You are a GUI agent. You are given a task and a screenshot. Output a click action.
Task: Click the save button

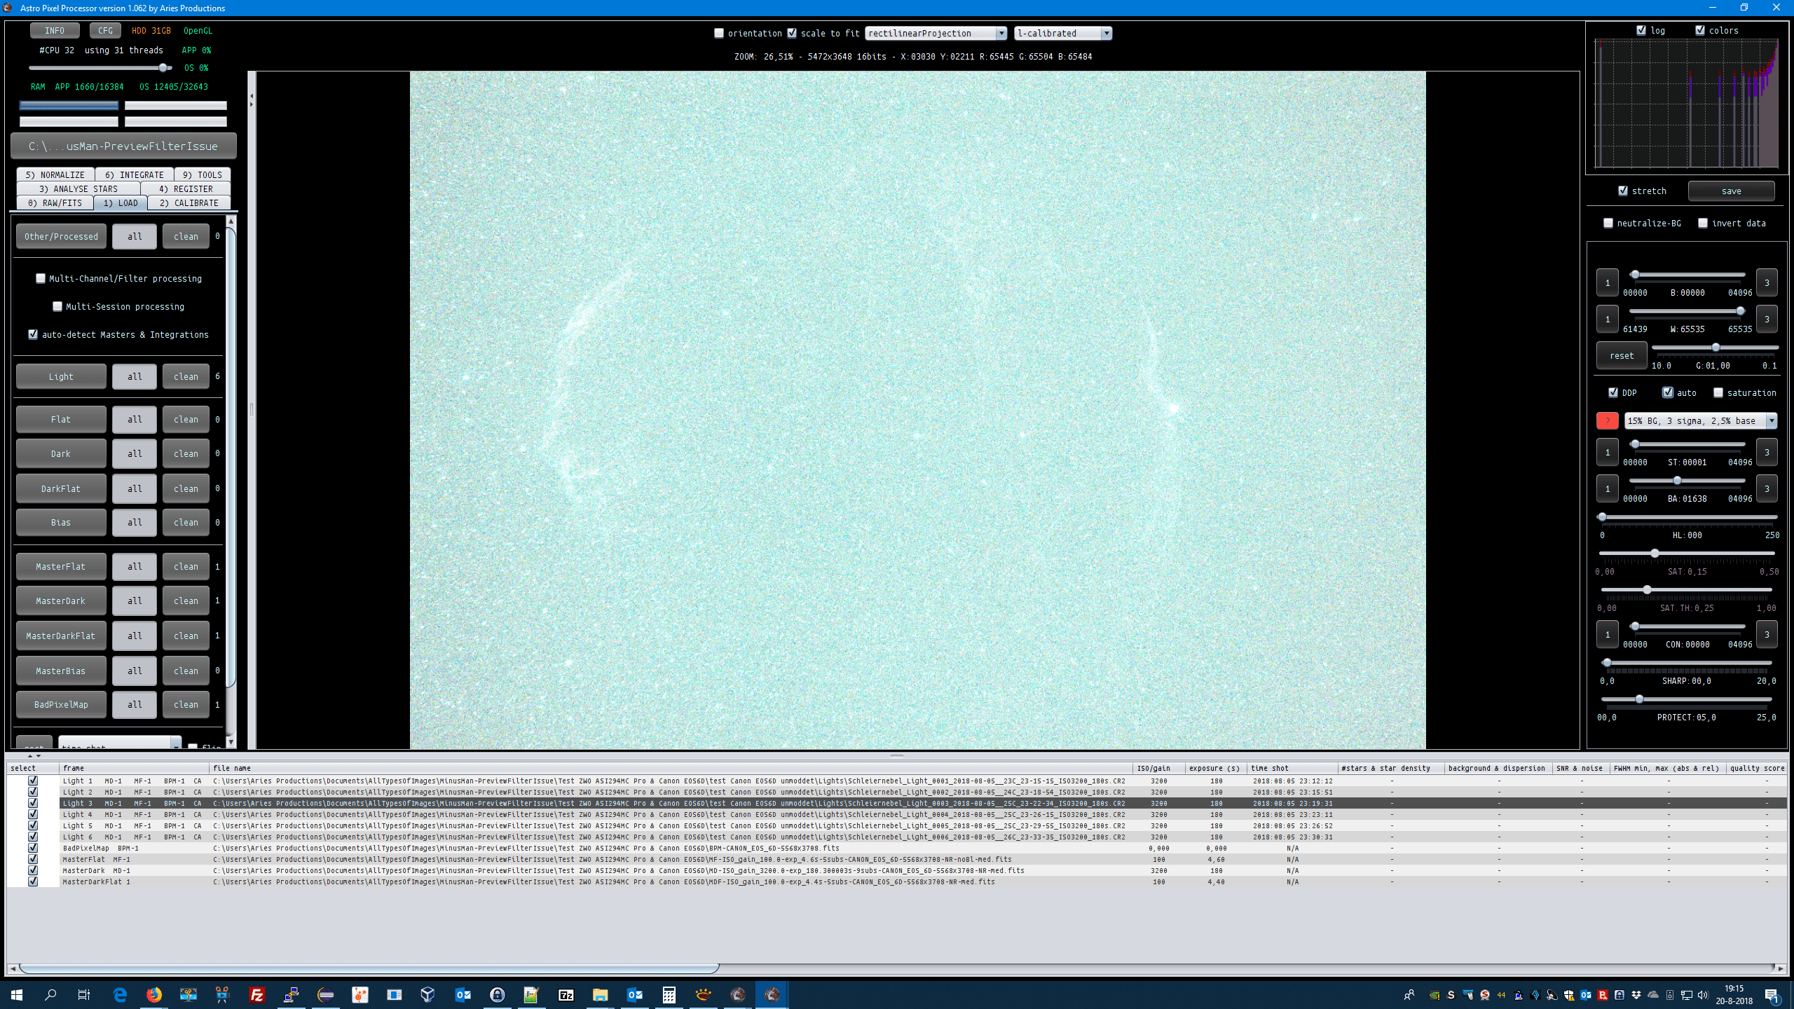tap(1731, 191)
